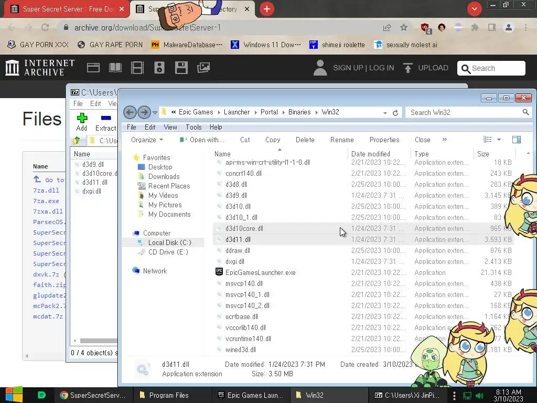
Task: Select the dxgi.dll file in Explorer
Action: (234, 262)
